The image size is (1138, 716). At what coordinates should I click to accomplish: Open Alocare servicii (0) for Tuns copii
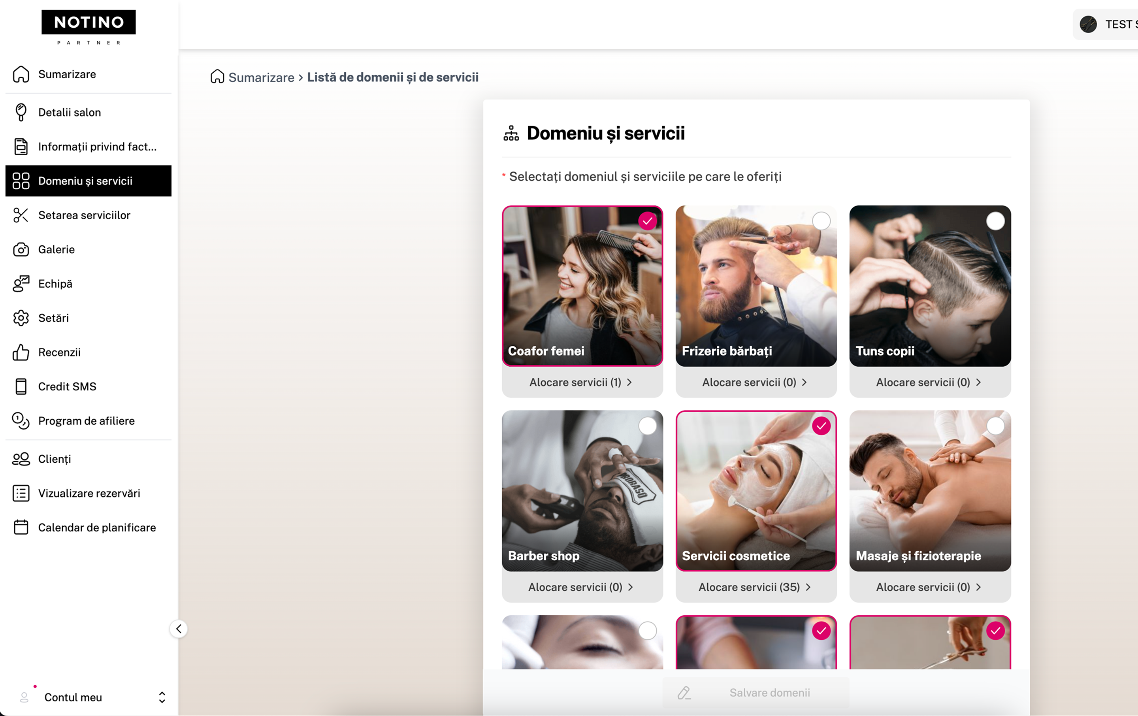tap(930, 382)
